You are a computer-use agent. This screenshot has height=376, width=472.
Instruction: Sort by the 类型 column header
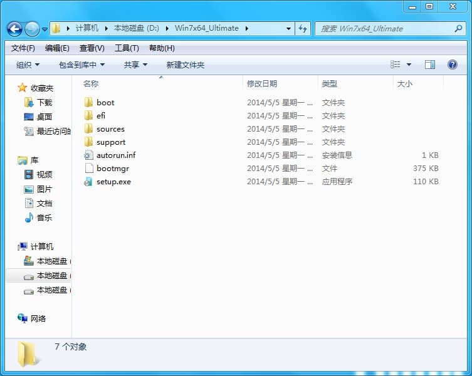click(x=329, y=84)
